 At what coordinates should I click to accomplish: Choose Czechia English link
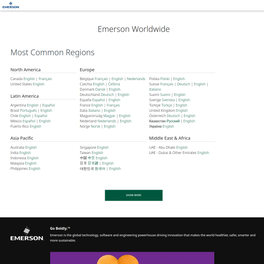coord(99,84)
